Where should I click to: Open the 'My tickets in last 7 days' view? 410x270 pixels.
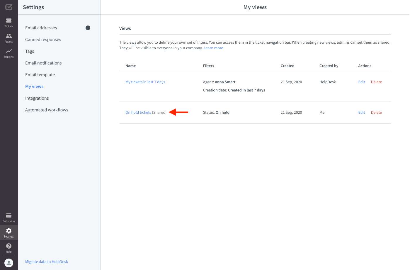145,82
